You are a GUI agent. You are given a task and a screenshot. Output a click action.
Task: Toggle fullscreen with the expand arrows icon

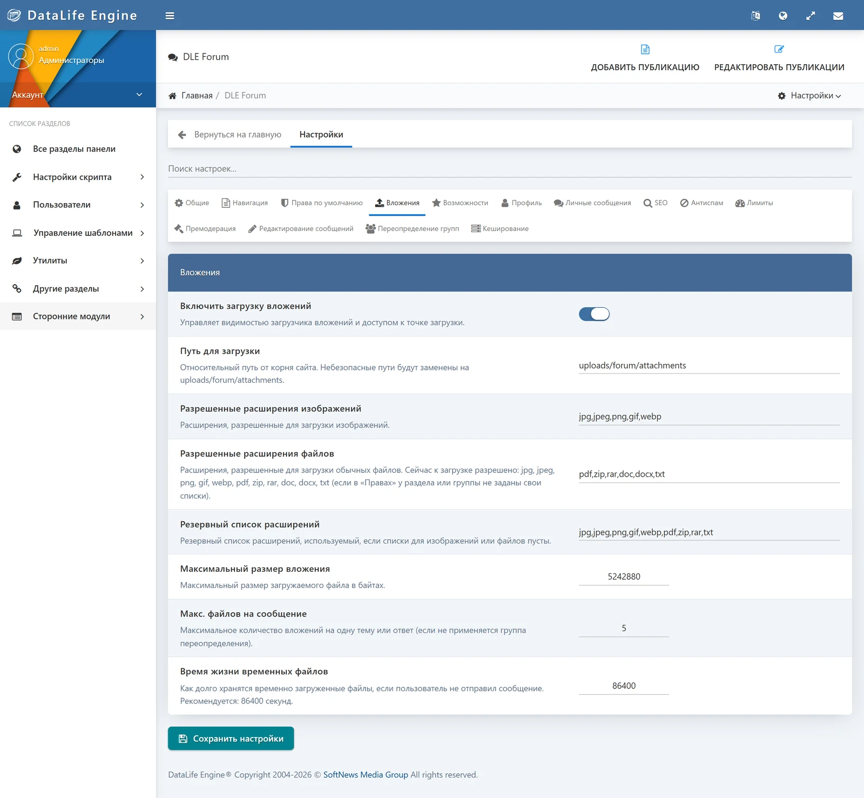coord(811,16)
